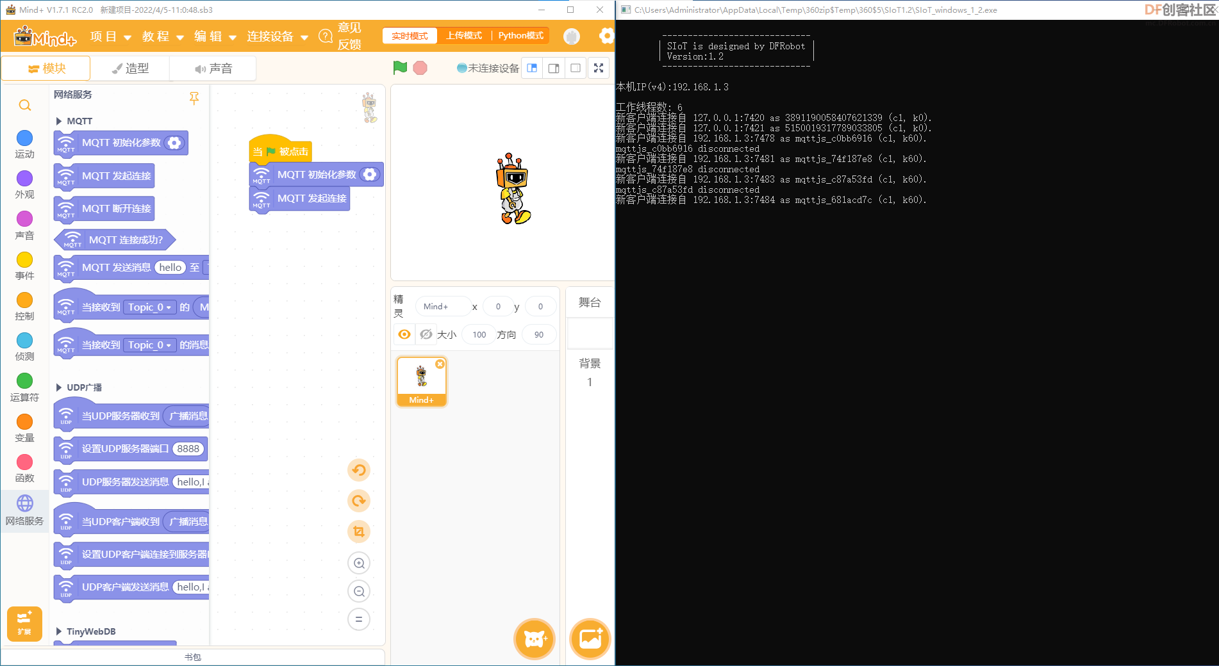The height and width of the screenshot is (666, 1219).
Task: Open the 连接设备 dropdown
Action: tap(278, 37)
